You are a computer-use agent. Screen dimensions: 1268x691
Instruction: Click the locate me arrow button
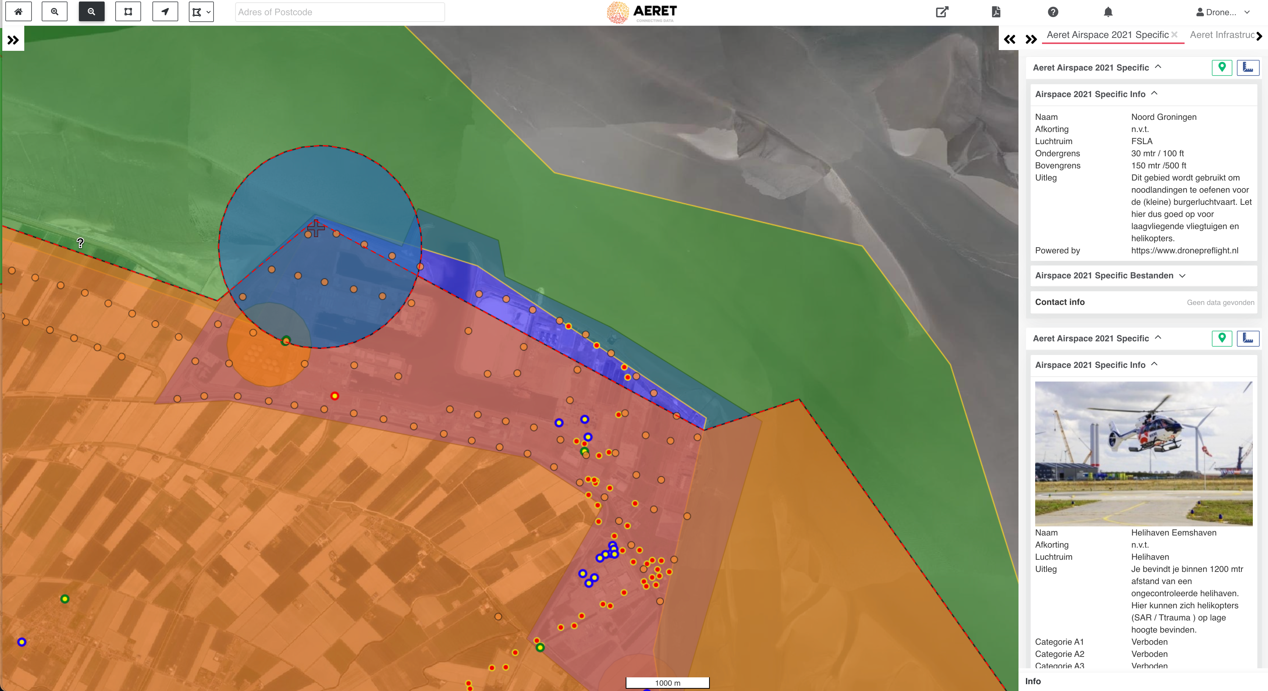165,12
